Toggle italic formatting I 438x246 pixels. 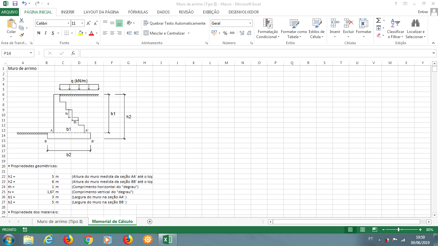tap(46, 33)
